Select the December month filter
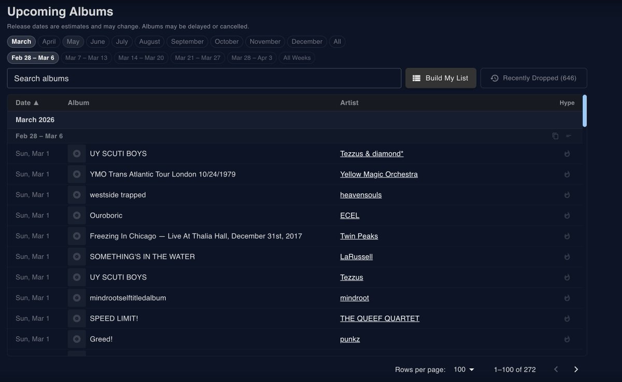The height and width of the screenshot is (382, 622). [x=307, y=41]
